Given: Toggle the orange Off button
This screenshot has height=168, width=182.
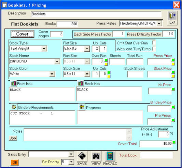Looking at the screenshot, I should (x=15, y=162).
